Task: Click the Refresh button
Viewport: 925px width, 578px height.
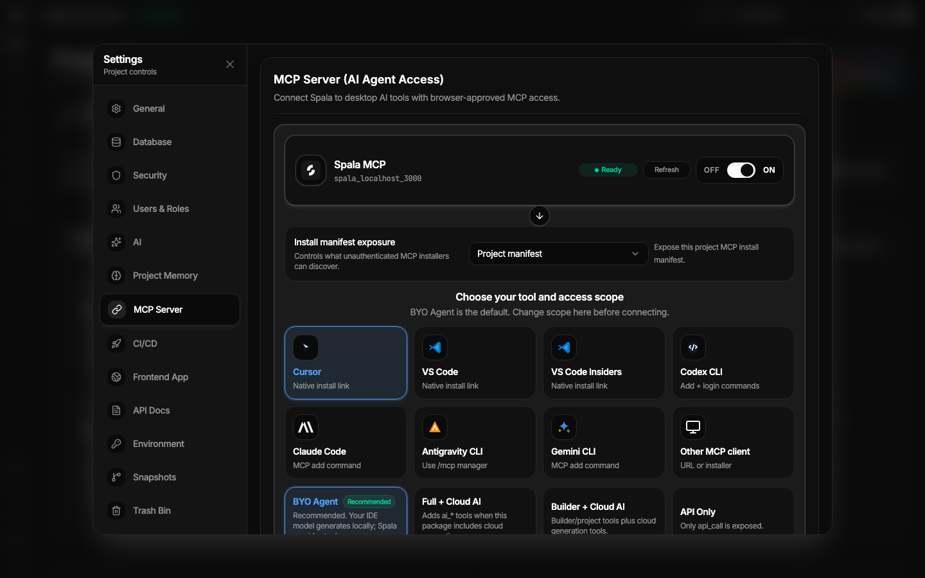Action: pyautogui.click(x=667, y=170)
